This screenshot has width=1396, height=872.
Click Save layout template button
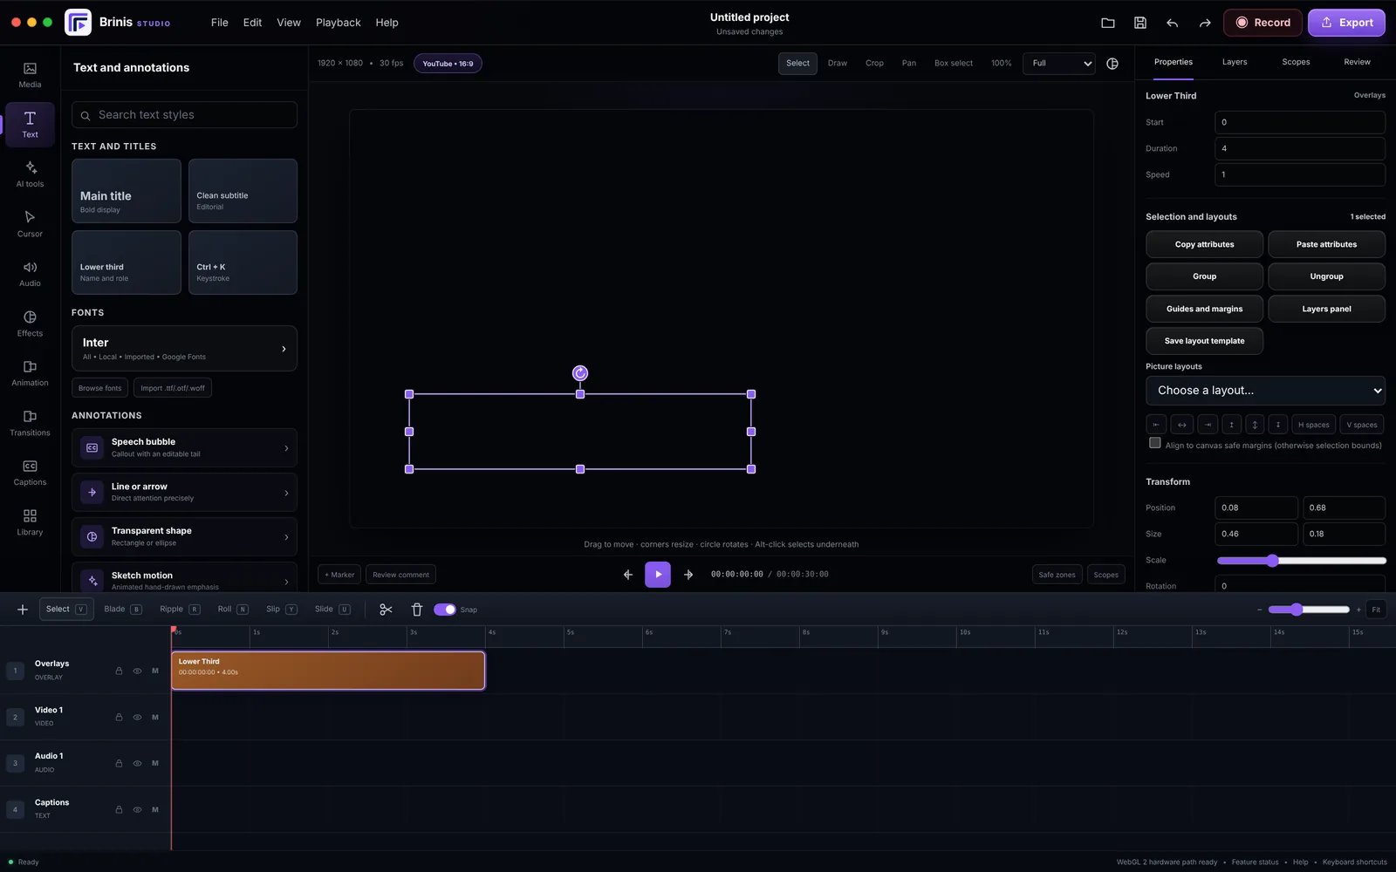click(1204, 341)
